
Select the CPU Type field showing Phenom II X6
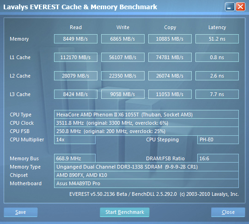(146, 115)
